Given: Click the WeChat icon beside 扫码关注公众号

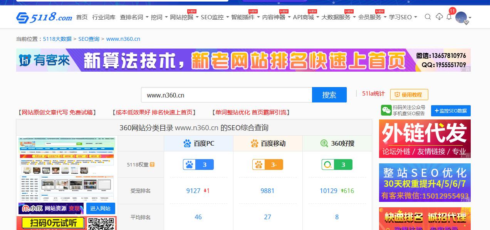Looking at the screenshot, I should pos(386,111).
